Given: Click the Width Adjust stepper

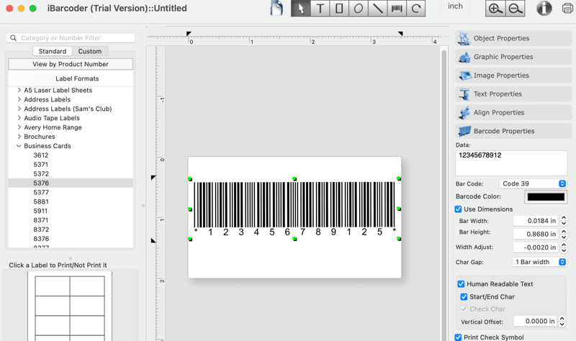Looking at the screenshot, I should click(x=564, y=247).
